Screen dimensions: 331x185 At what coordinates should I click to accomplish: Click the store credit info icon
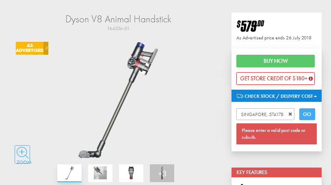click(311, 79)
